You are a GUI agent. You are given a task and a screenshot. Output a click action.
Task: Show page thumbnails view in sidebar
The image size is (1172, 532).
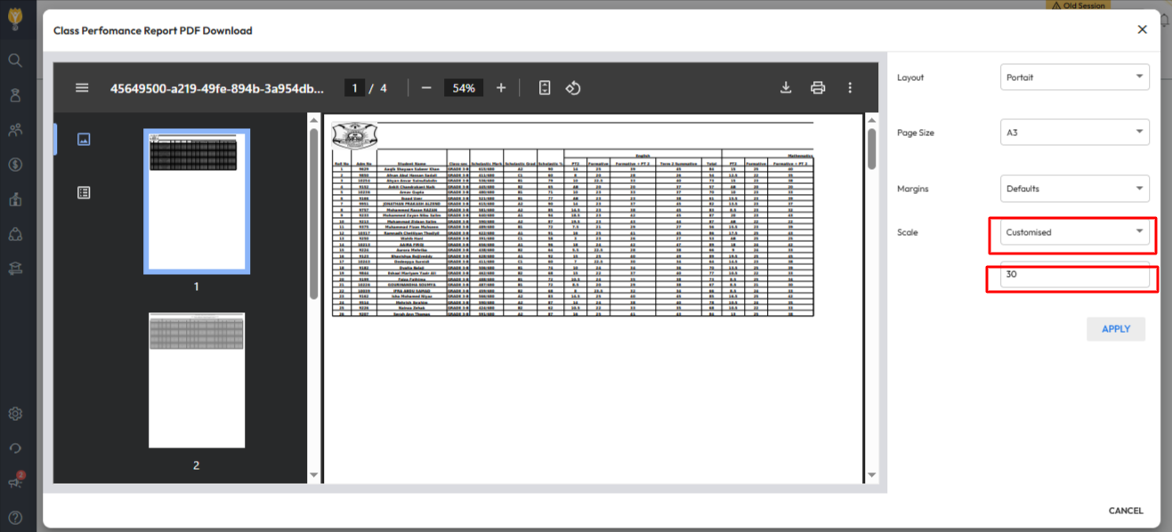(x=84, y=140)
